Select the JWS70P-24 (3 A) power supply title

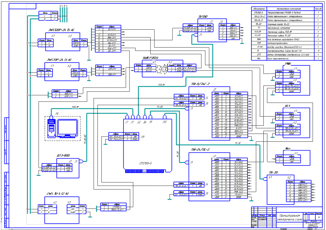[60, 60]
